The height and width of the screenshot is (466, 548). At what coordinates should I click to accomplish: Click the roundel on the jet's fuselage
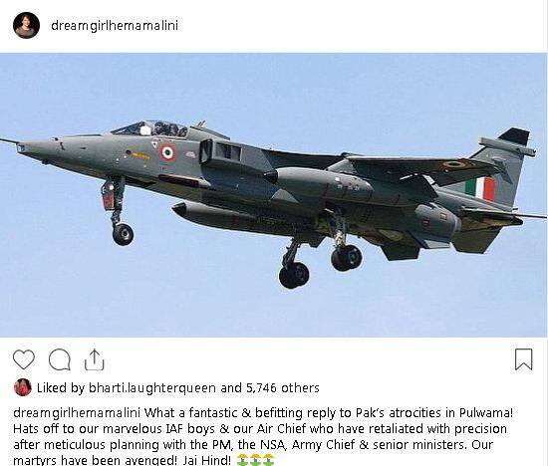[x=168, y=153]
